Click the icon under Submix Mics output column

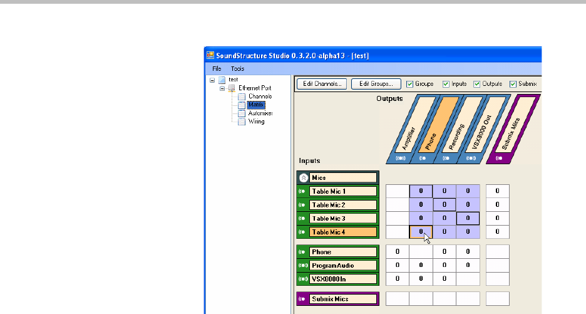point(498,158)
